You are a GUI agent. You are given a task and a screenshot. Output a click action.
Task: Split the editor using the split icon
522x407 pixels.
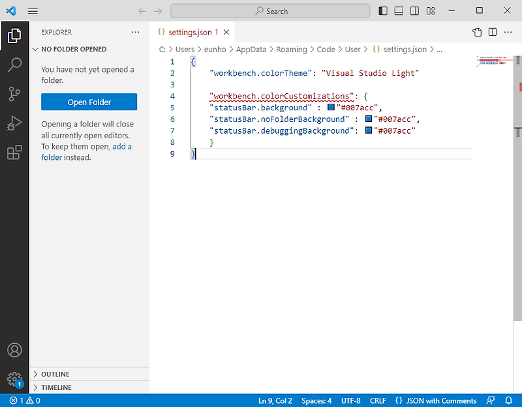tap(492, 31)
